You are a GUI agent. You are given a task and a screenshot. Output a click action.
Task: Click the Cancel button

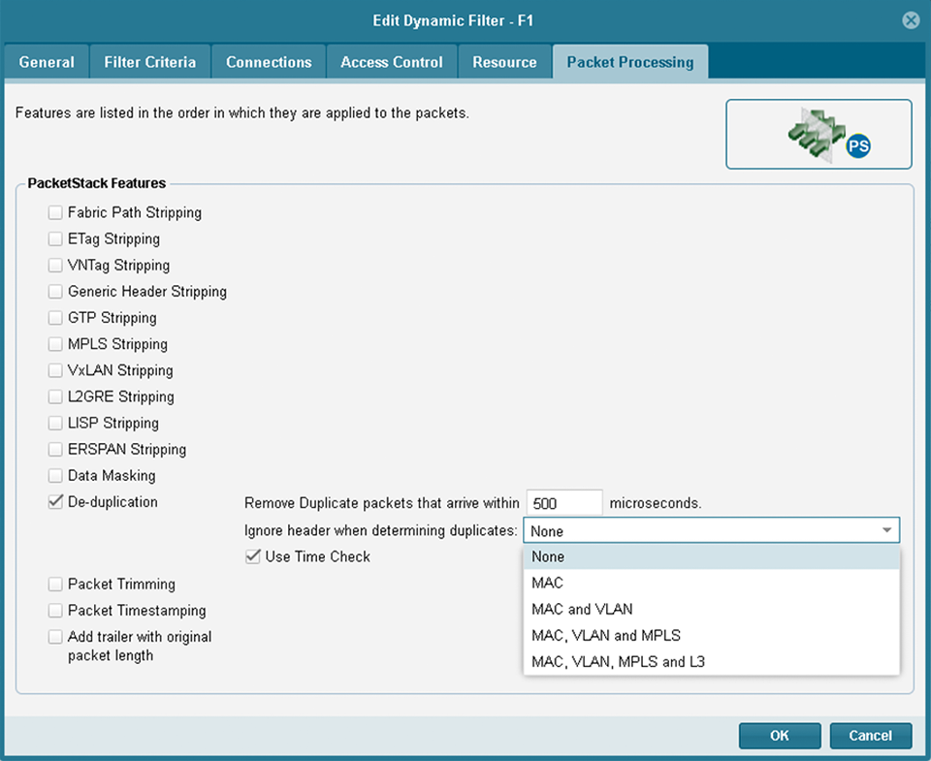click(870, 736)
